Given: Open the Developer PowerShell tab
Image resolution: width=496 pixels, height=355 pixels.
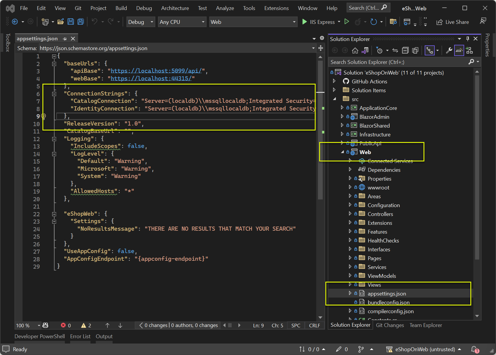Looking at the screenshot, I should (40, 336).
